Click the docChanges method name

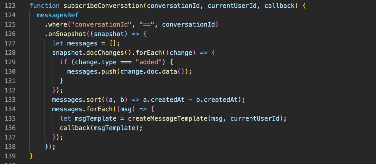[109, 52]
